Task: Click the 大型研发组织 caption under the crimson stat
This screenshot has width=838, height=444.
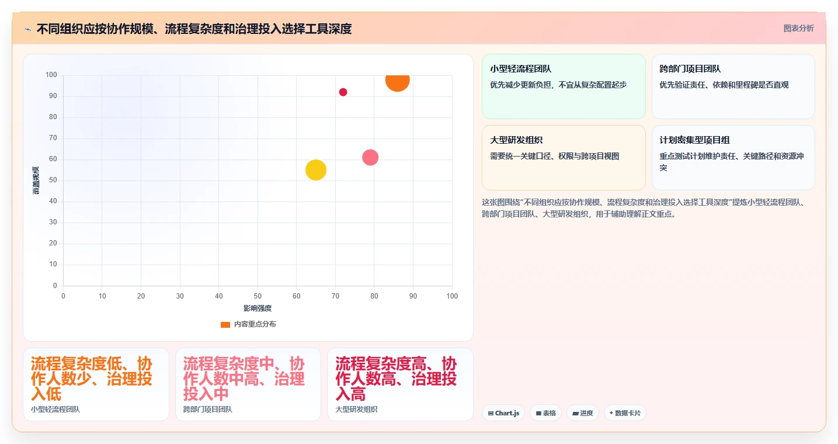Action: pyautogui.click(x=356, y=410)
